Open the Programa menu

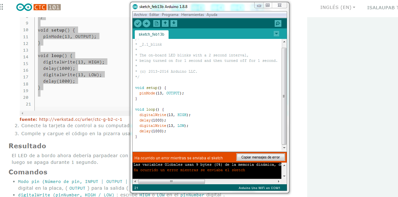(x=170, y=15)
